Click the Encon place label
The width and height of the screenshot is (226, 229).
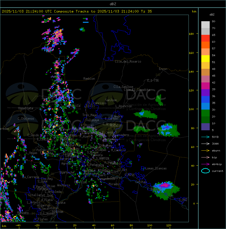[163, 69]
